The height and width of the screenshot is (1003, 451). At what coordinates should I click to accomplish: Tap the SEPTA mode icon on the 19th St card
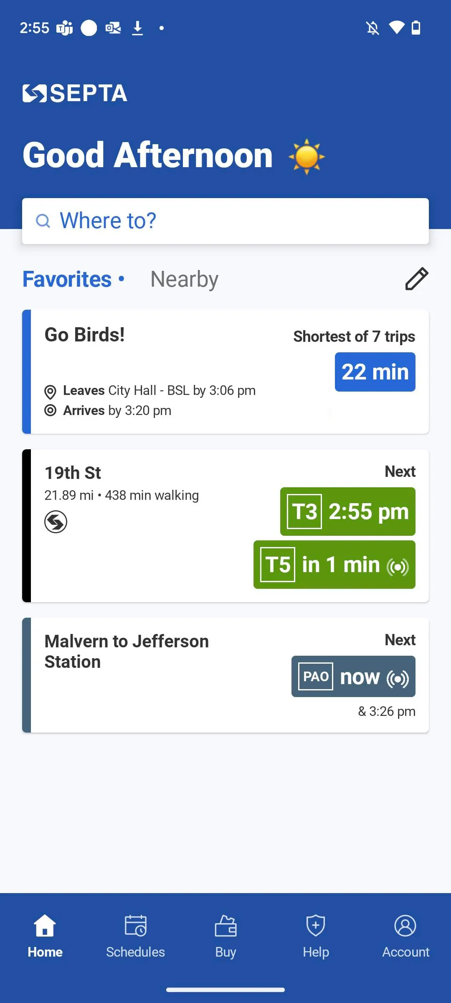coord(56,522)
